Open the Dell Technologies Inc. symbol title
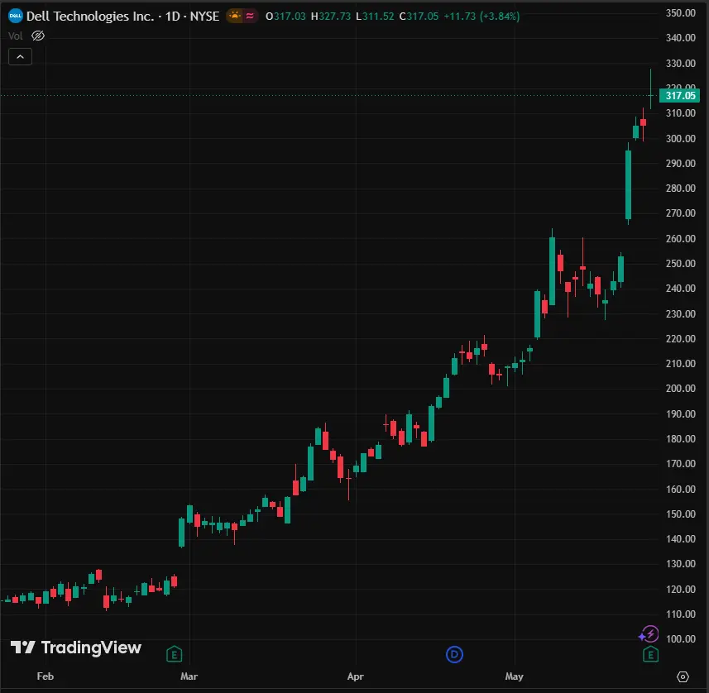Viewport: 709px width, 693px height. (90, 17)
